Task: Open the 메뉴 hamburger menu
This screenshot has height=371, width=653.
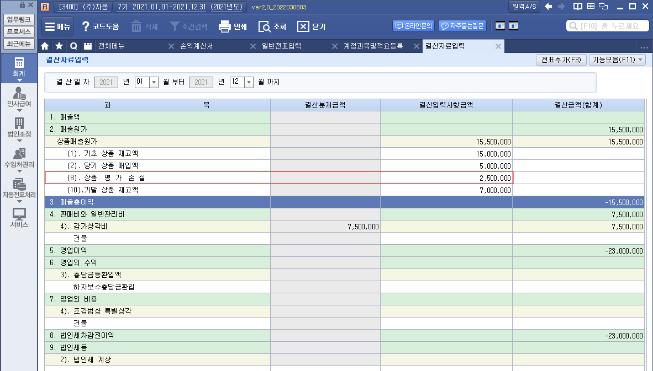Action: [57, 26]
